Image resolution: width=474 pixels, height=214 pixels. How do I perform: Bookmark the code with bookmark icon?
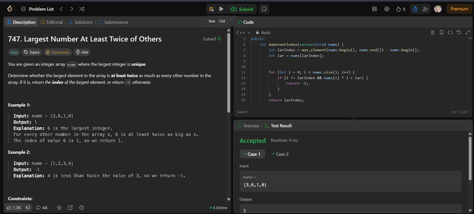point(442,32)
